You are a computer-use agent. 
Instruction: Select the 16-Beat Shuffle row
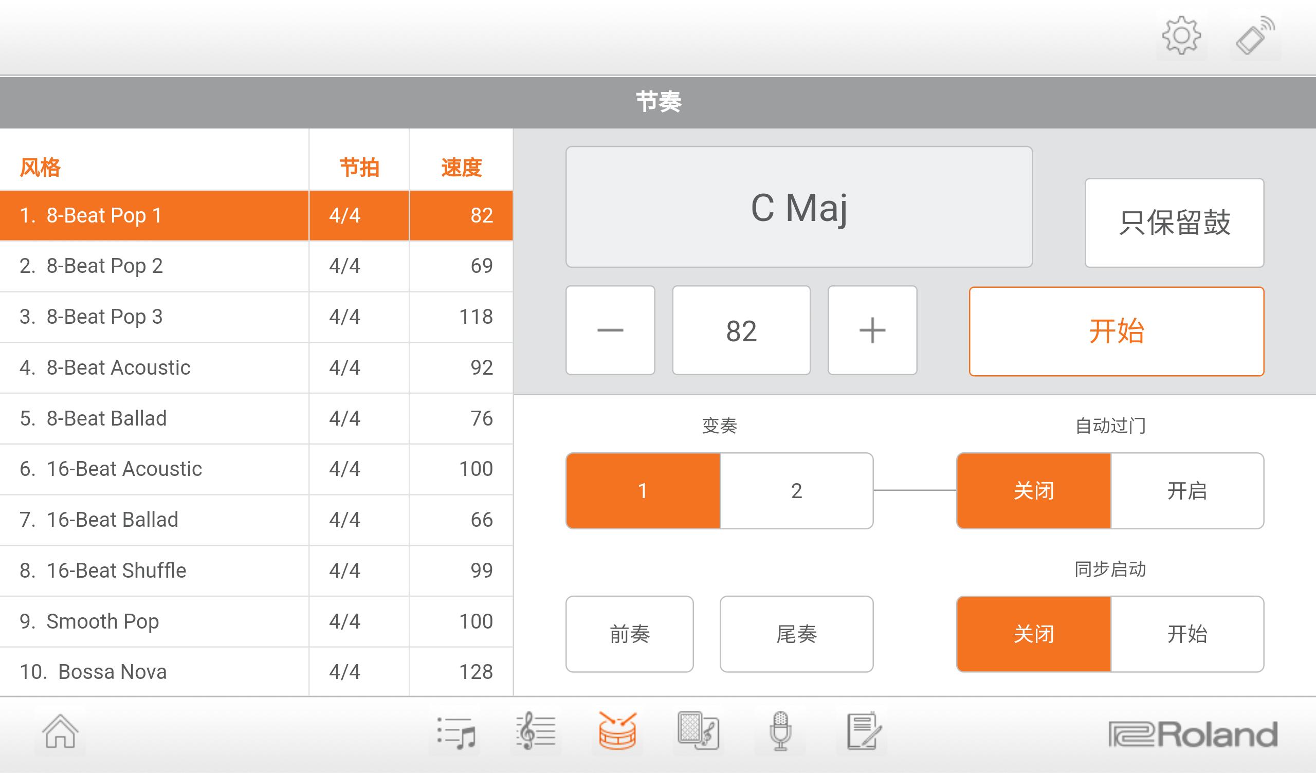tap(256, 570)
